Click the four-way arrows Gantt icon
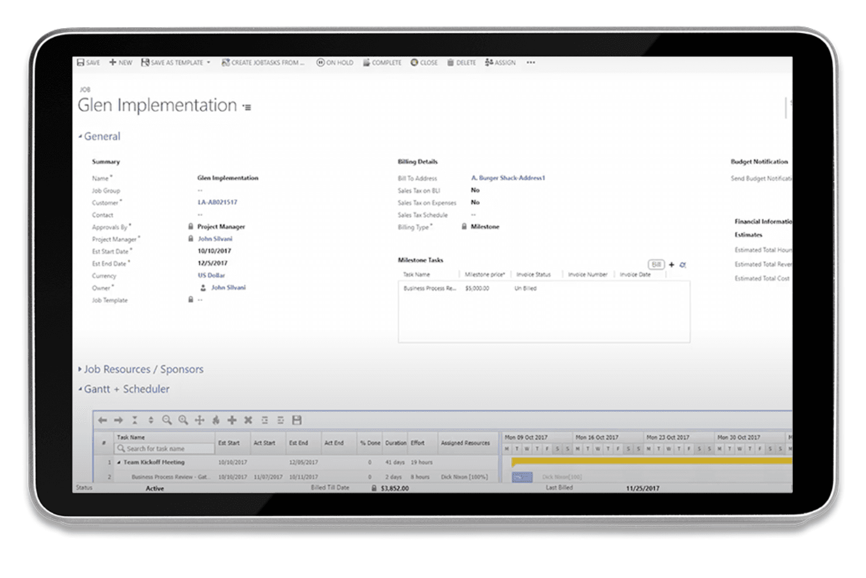The height and width of the screenshot is (578, 866). pos(200,420)
